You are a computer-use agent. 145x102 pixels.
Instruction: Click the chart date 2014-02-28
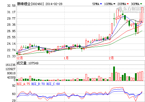[x=54, y=4]
